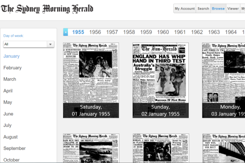The width and height of the screenshot is (245, 163).
Task: Choose January in the month list
Action: click(11, 56)
